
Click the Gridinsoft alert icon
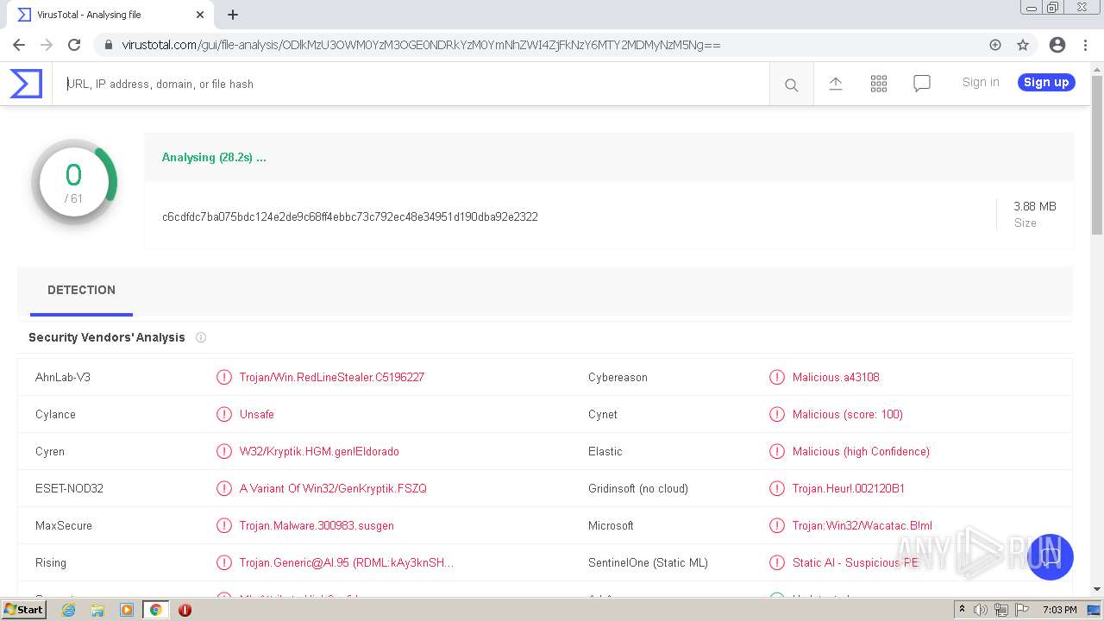pos(777,488)
